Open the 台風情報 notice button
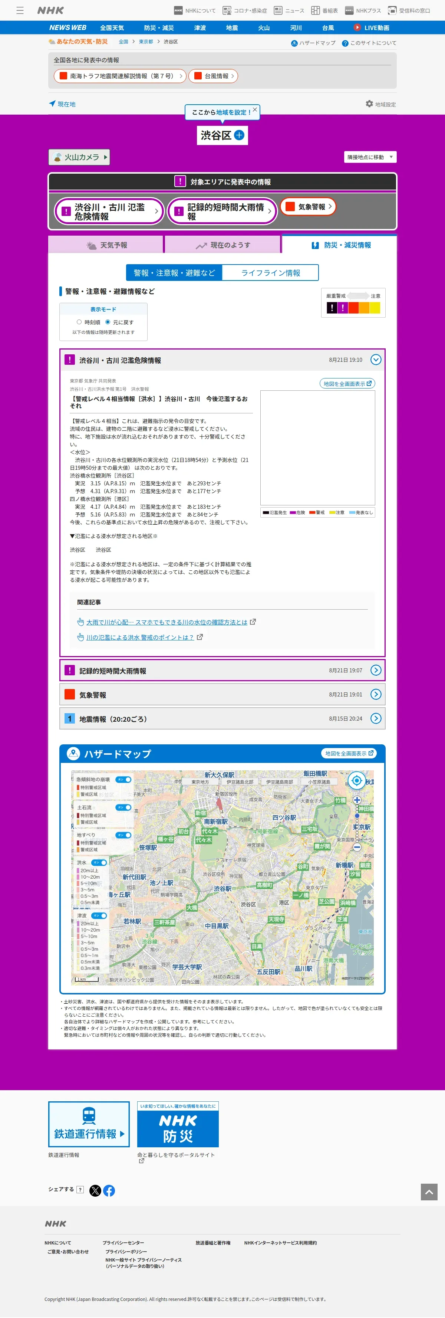 [x=213, y=76]
